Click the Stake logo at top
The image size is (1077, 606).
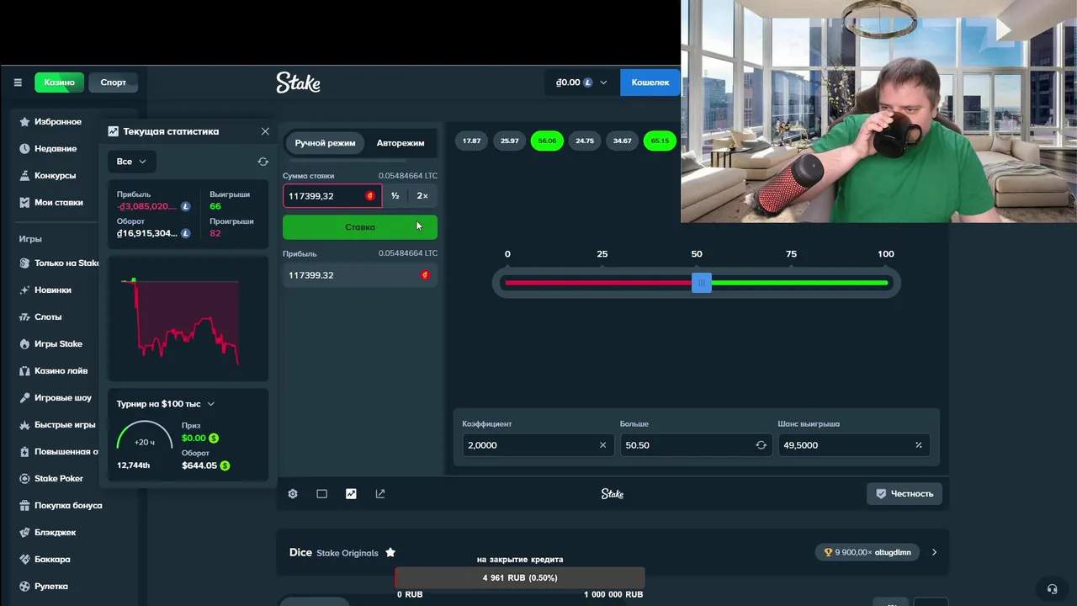coord(298,82)
